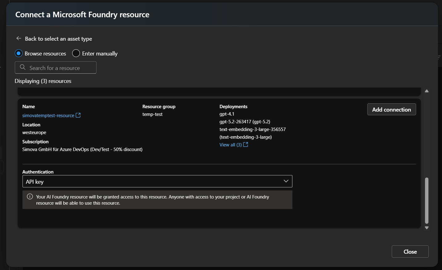Click the AI Foundry access notice text
Image resolution: width=442 pixels, height=270 pixels.
tap(153, 200)
